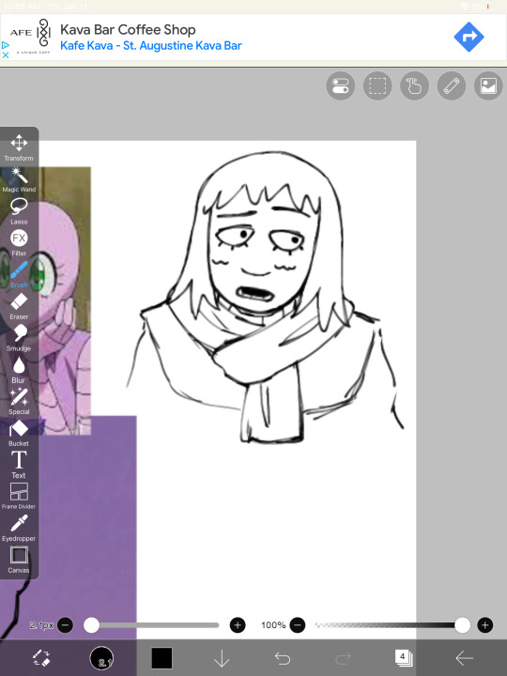Open the selection area dashed-square tool

(x=377, y=85)
